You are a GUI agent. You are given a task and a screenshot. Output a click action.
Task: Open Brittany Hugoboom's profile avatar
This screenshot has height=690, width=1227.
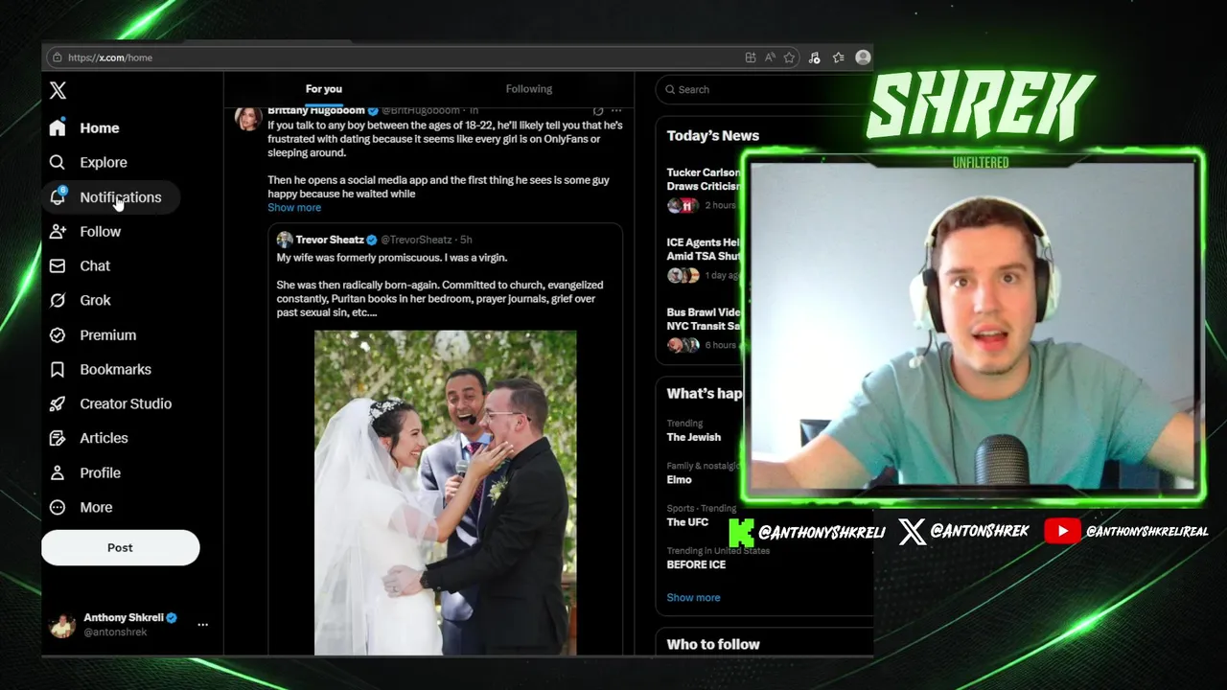pos(248,117)
